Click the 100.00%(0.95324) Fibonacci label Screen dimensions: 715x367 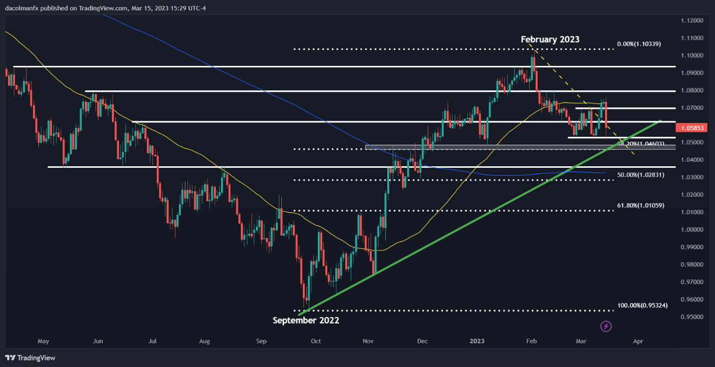click(x=642, y=305)
